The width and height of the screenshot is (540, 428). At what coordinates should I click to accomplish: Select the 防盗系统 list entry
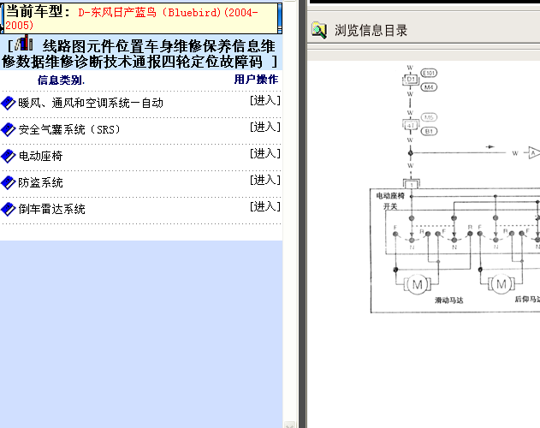tap(40, 182)
